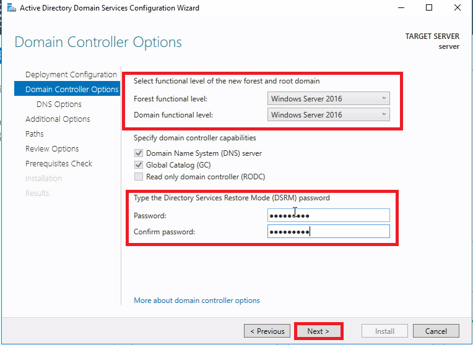Close the configuration wizard window
473x345 pixels.
[458, 8]
